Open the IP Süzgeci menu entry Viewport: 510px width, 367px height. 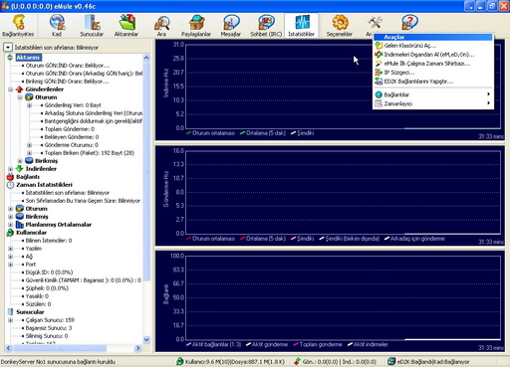pyautogui.click(x=433, y=73)
